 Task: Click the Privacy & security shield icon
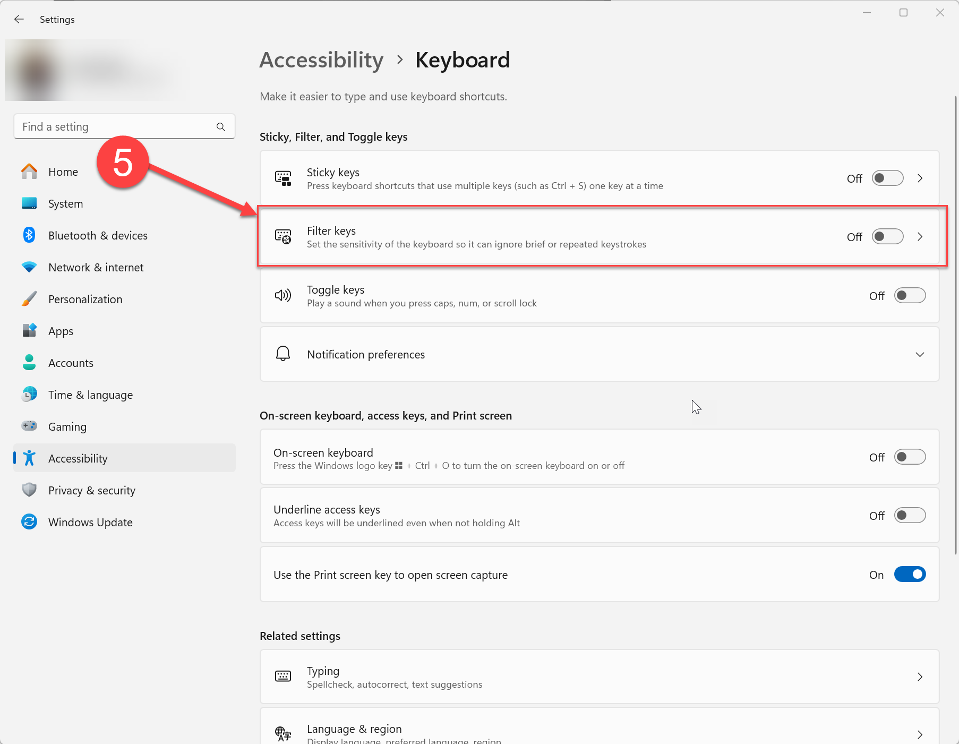coord(29,490)
